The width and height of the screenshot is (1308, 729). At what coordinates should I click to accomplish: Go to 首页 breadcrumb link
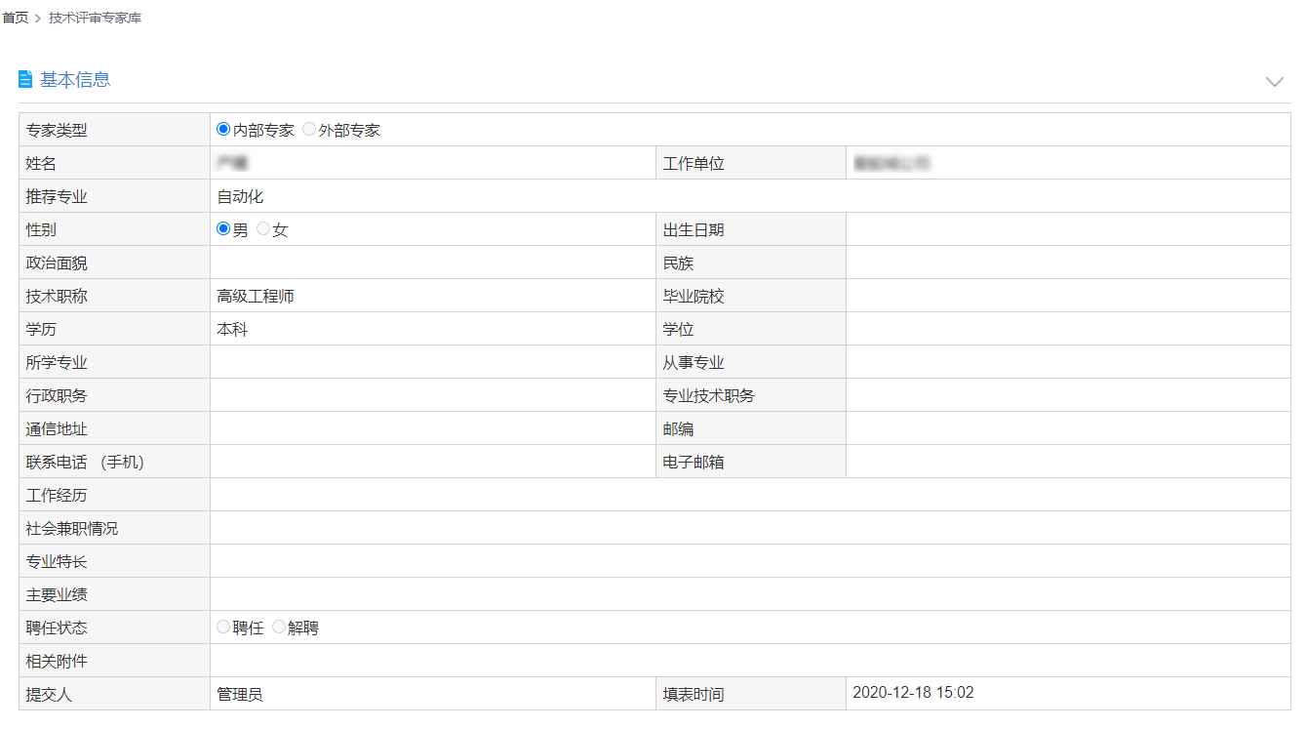point(15,18)
